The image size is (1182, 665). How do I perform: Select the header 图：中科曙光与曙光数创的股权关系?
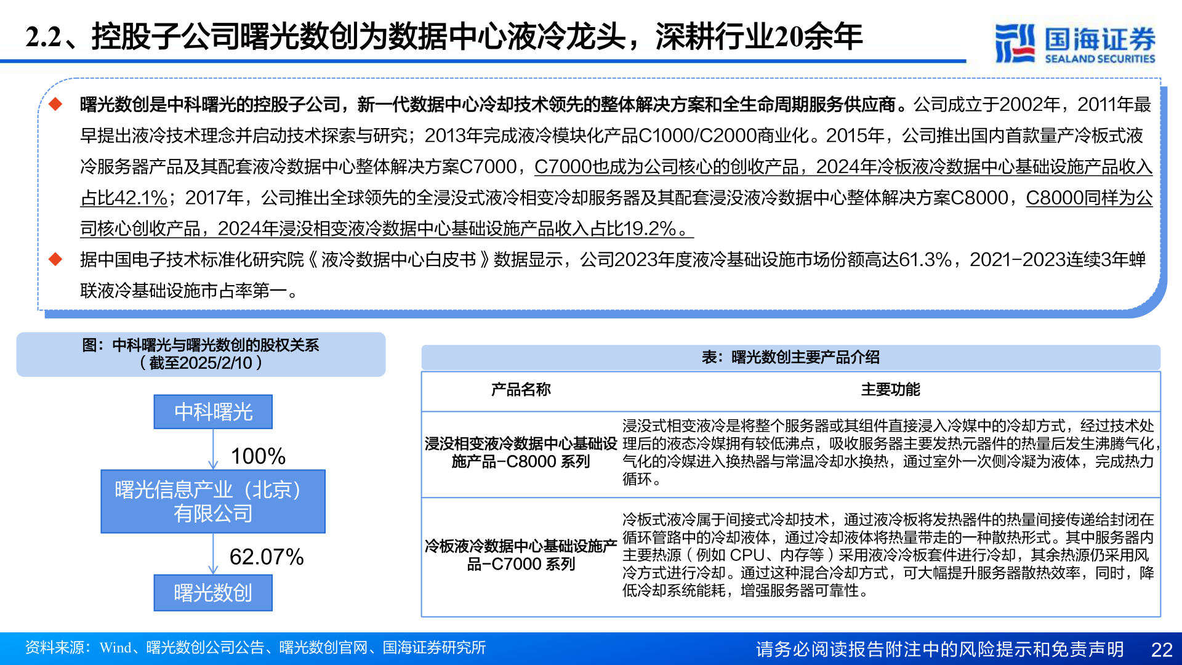(x=201, y=346)
